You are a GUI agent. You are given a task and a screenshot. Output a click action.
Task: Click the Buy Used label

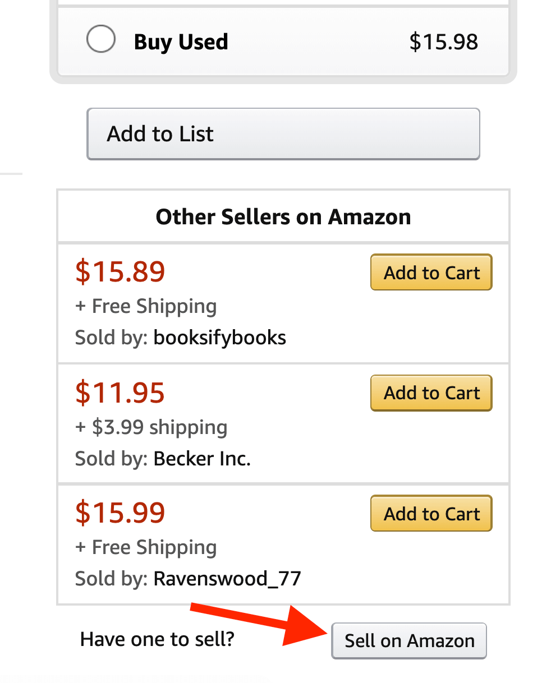[x=181, y=41]
